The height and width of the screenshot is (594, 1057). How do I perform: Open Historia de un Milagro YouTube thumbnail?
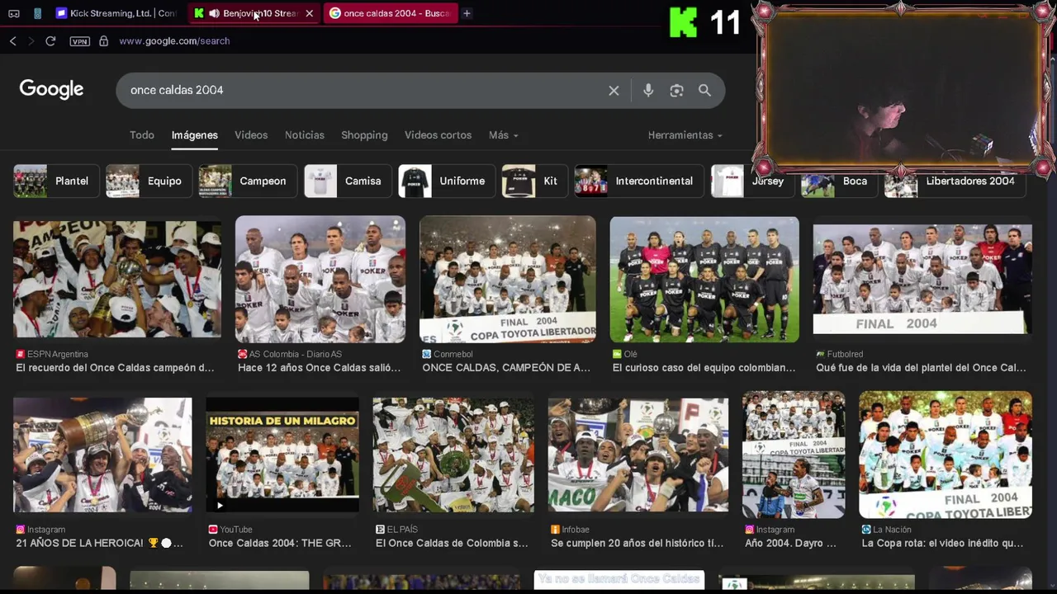point(282,455)
